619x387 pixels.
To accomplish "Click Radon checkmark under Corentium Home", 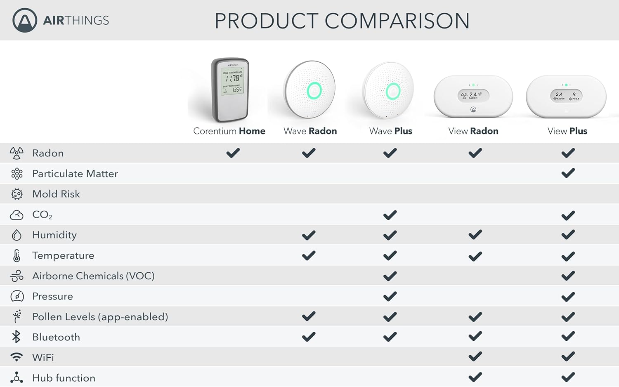I will tap(233, 153).
